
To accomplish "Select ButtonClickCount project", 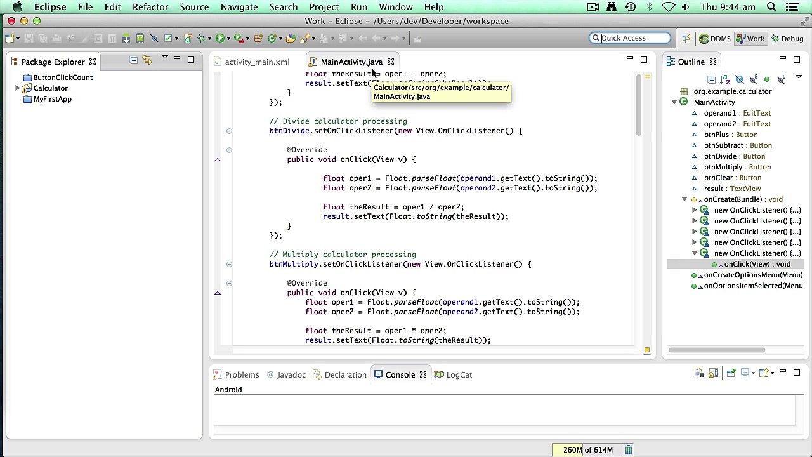I will click(x=63, y=77).
